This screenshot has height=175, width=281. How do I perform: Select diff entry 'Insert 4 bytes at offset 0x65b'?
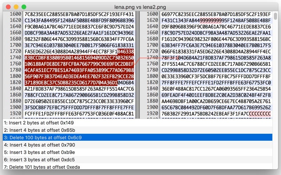click(137, 130)
